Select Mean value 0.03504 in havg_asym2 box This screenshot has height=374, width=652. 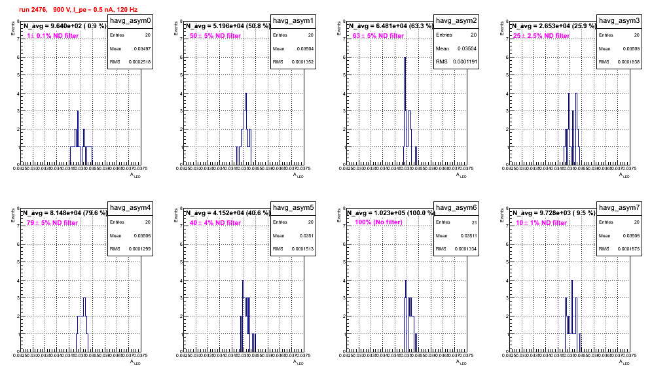tap(467, 48)
